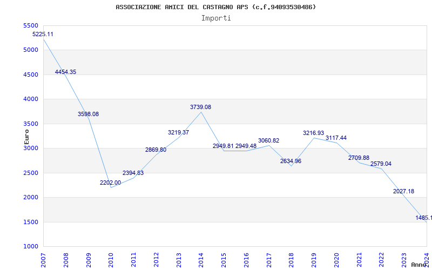Viewport: 432px width, 270px height.
Task: Click the 2202.00 minimum label at 2010
Action: [x=110, y=183]
